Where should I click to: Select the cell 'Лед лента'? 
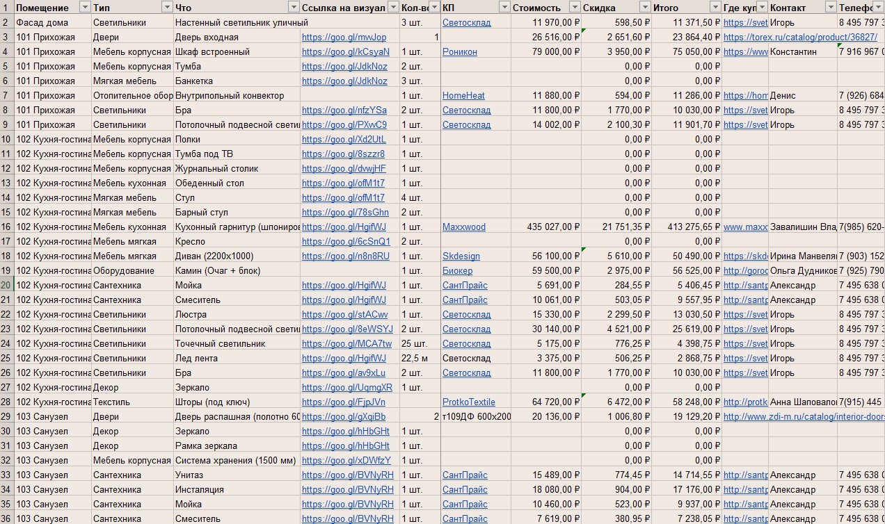point(237,358)
